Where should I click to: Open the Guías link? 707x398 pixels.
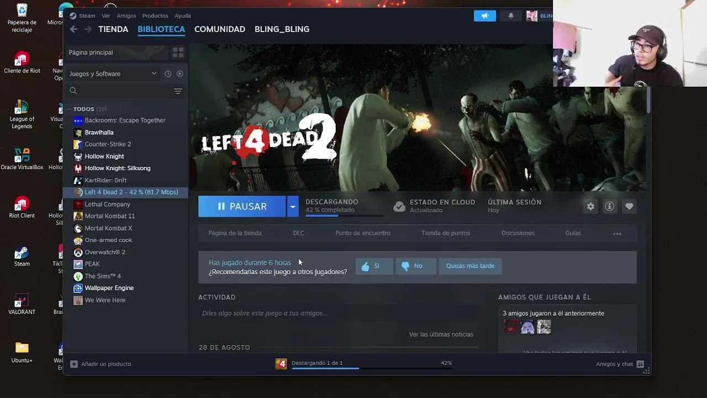(573, 233)
